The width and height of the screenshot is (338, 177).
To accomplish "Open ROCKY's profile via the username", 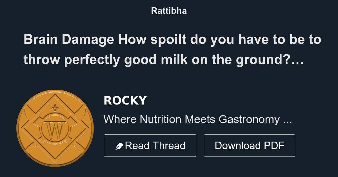I will pyautogui.click(x=125, y=100).
